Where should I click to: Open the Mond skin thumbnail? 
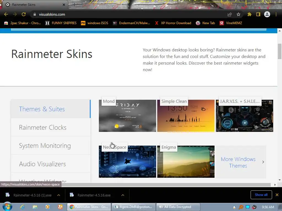click(127, 116)
